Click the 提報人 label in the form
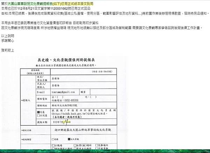210x153 pixels. coord(26,100)
